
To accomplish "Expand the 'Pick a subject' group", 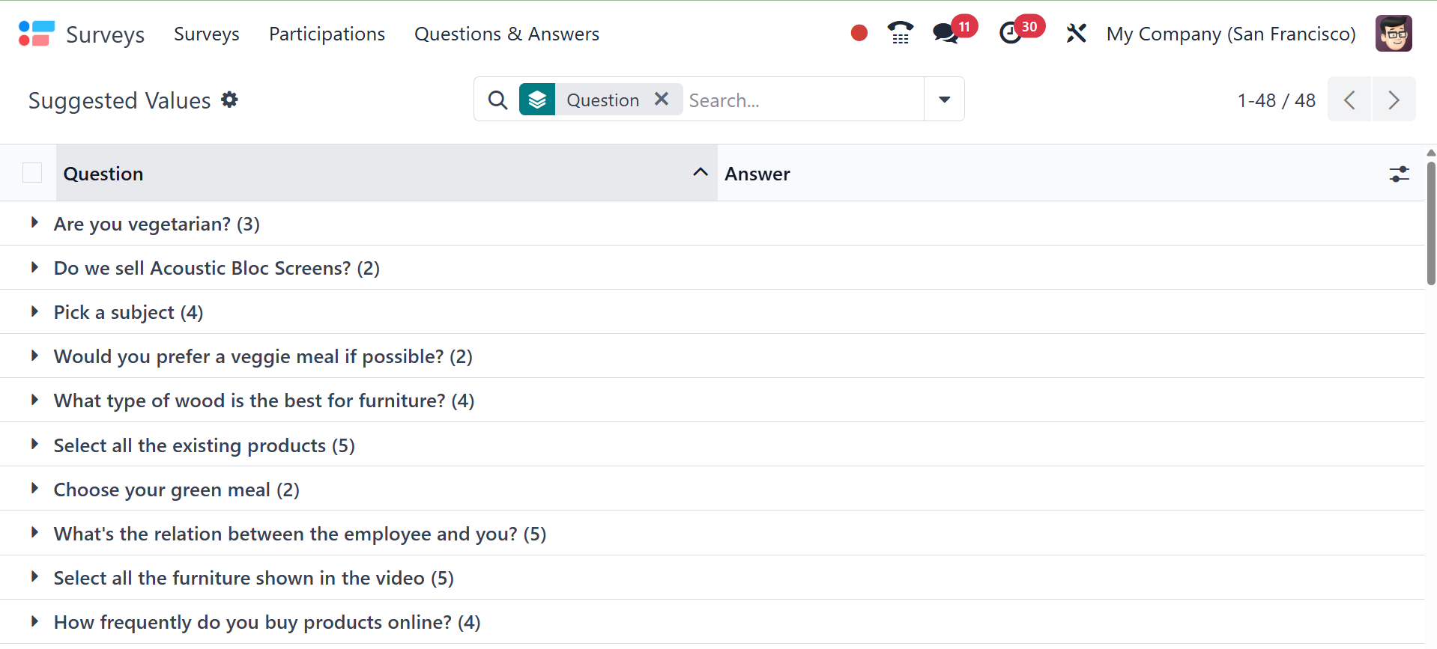I will tap(34, 311).
